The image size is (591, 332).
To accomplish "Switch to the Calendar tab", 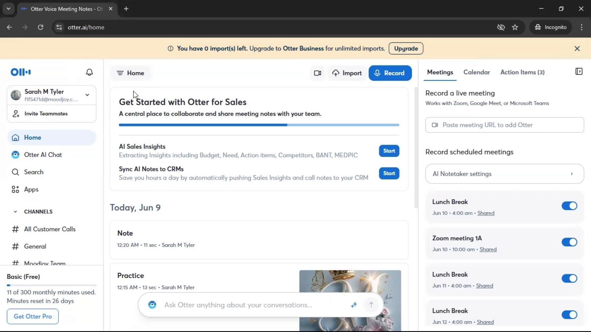I will (476, 73).
